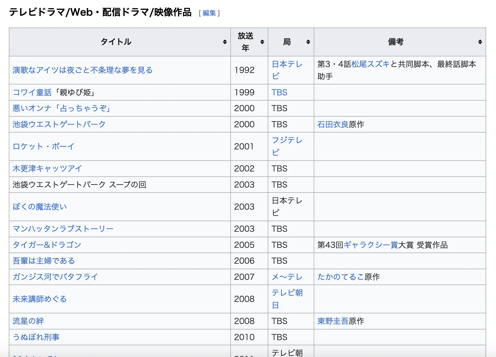Sort by 備考 column using arrow icon
The width and height of the screenshot is (496, 357).
point(480,42)
